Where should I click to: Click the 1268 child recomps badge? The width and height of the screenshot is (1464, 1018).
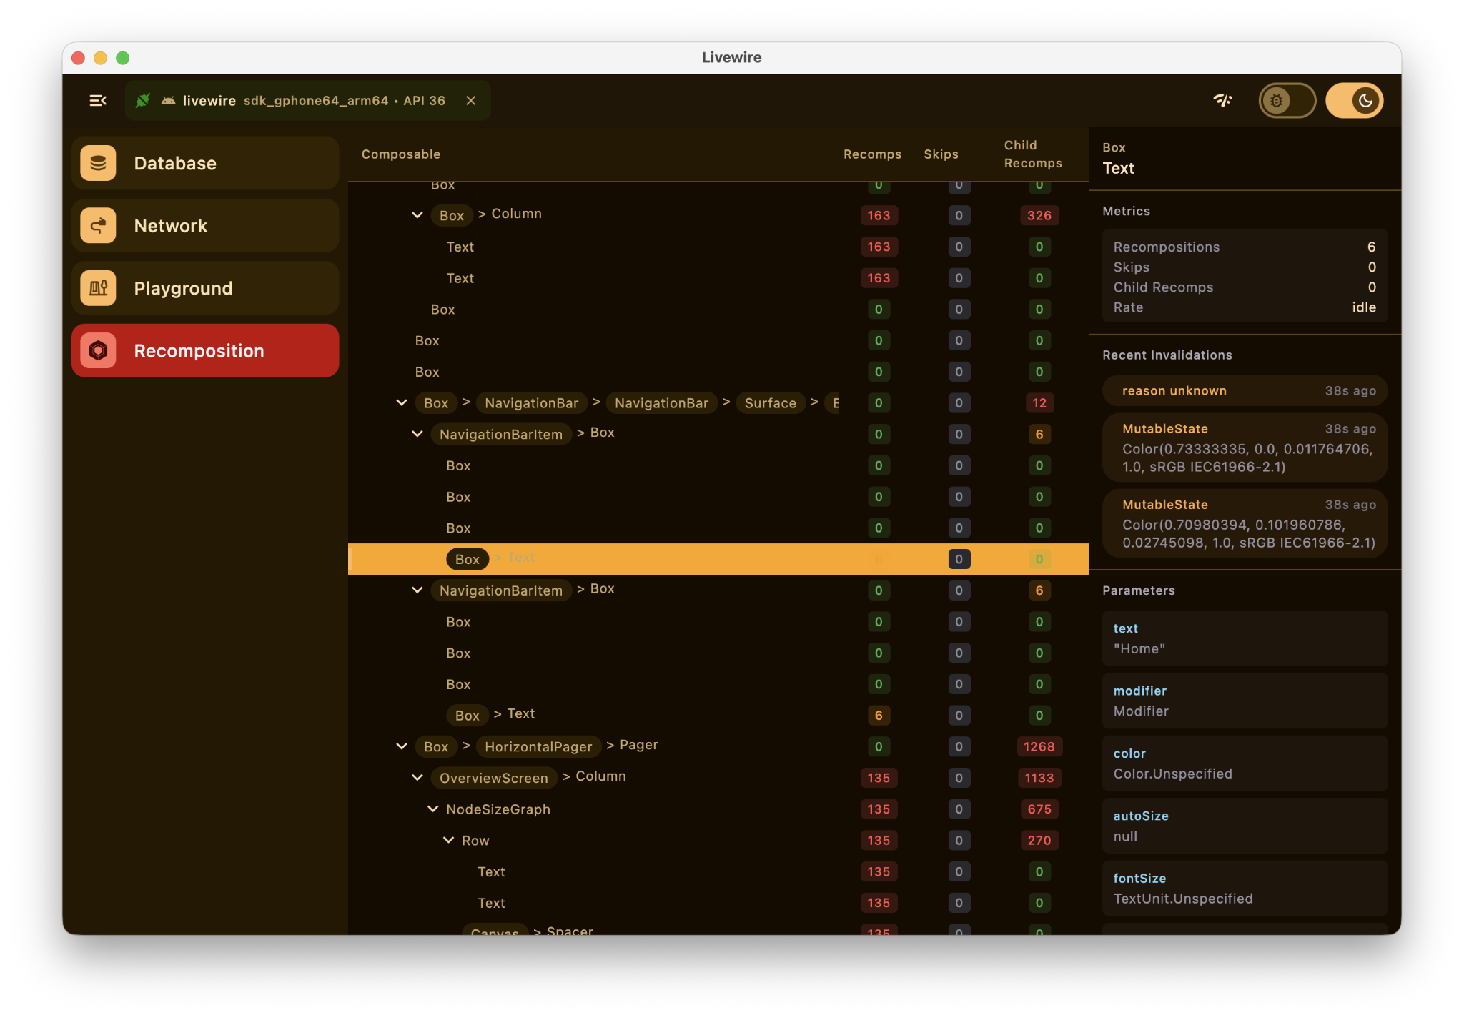pos(1039,746)
